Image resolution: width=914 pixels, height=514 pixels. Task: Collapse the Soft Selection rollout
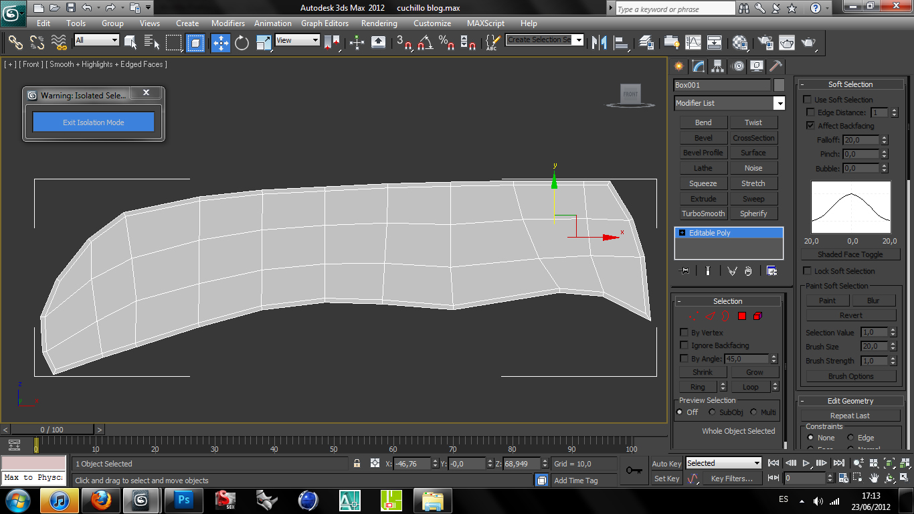(x=850, y=84)
